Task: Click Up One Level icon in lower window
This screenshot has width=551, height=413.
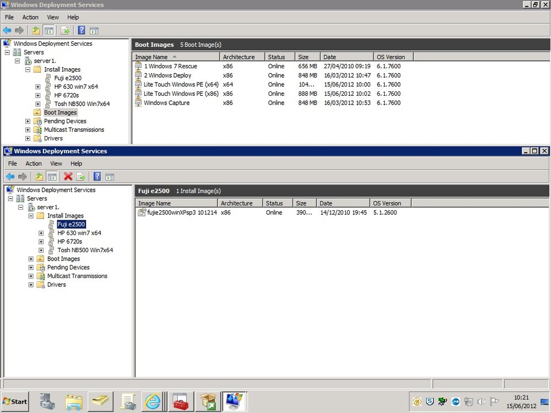Action: pyautogui.click(x=39, y=177)
